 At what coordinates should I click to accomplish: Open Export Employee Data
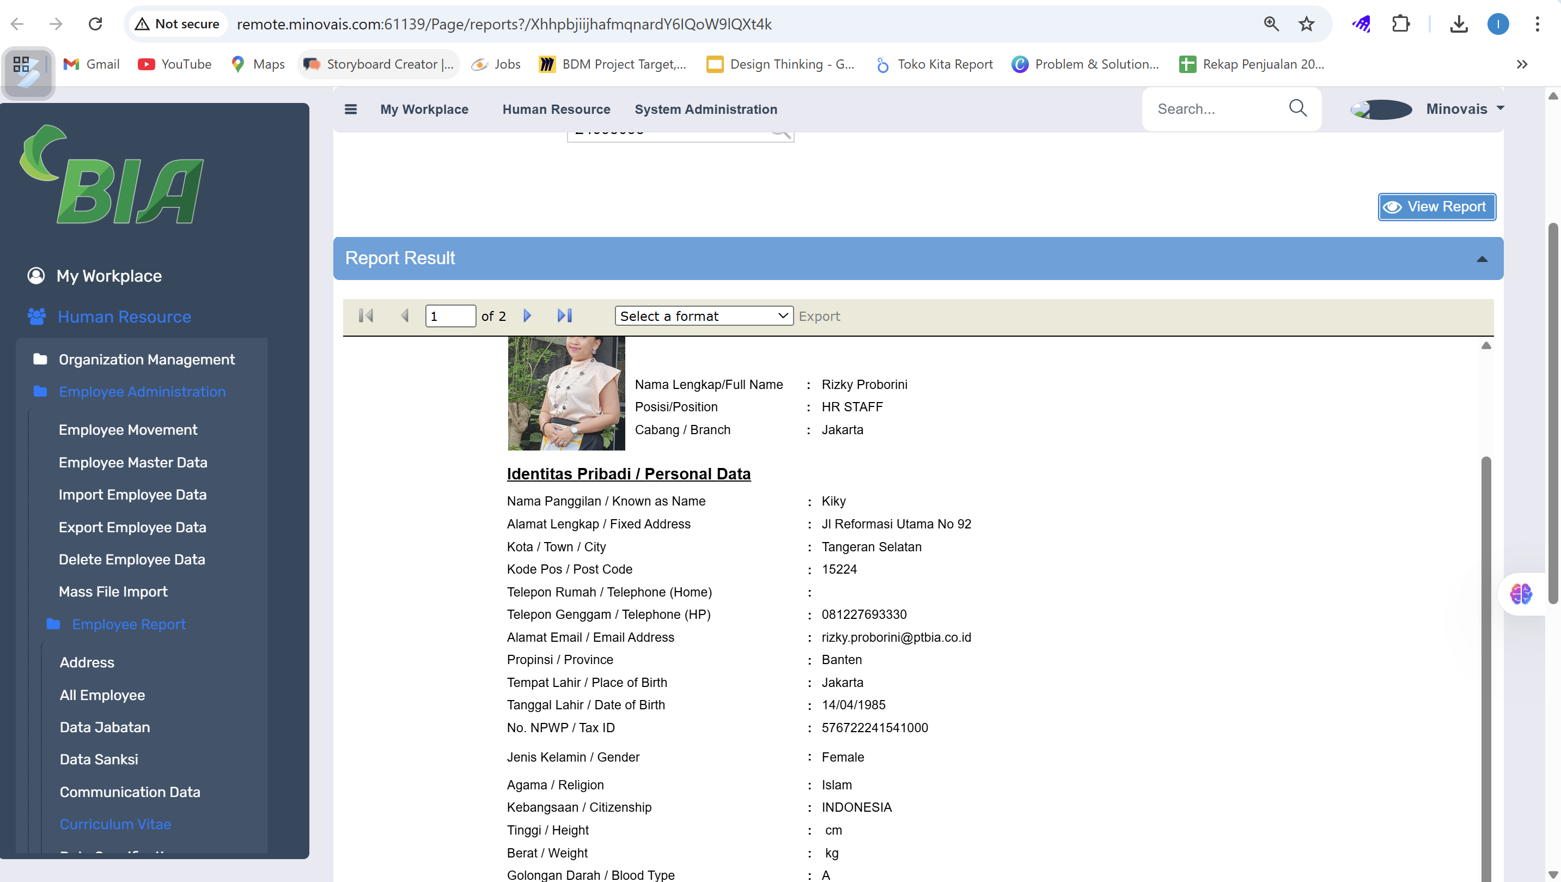(x=132, y=527)
